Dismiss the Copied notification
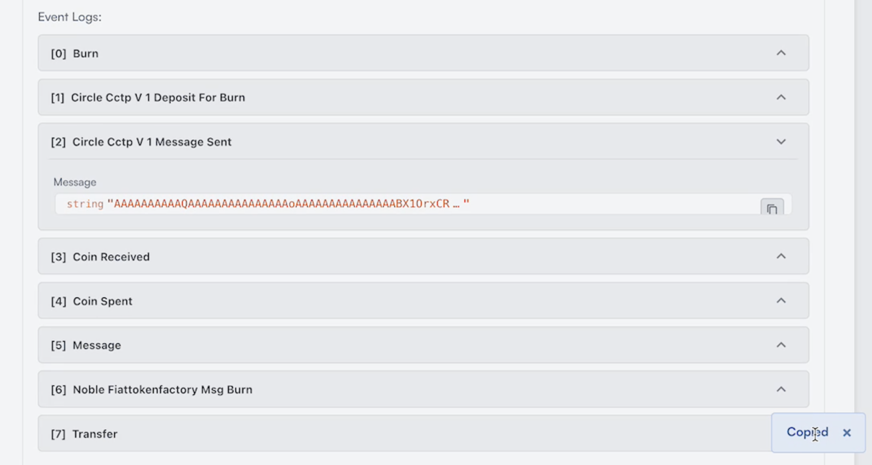 pos(847,433)
